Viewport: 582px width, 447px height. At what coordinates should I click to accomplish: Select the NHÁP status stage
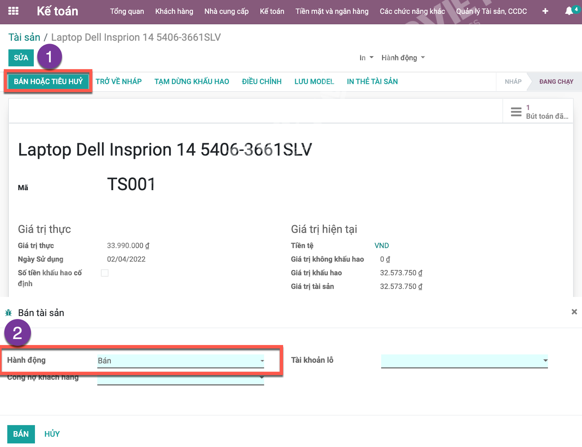[x=513, y=82]
